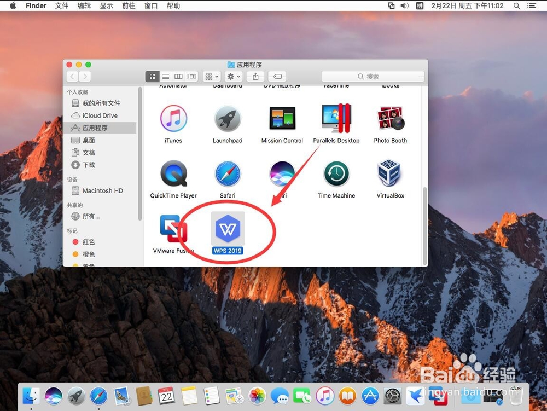
Task: Select the Time Machine app icon
Action: click(336, 173)
